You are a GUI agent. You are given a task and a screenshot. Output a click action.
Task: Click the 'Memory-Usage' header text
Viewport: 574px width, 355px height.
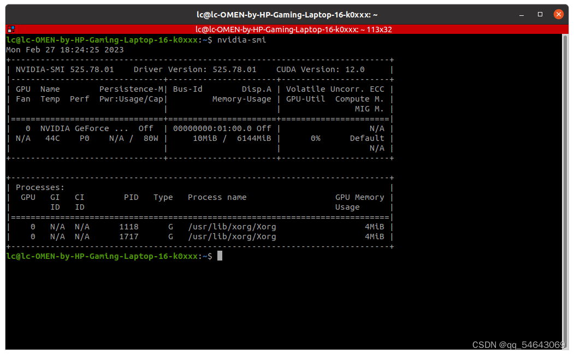click(241, 99)
